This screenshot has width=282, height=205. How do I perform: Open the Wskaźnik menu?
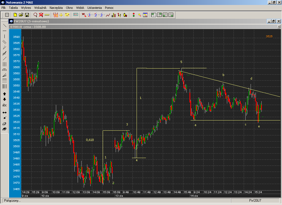[40, 8]
